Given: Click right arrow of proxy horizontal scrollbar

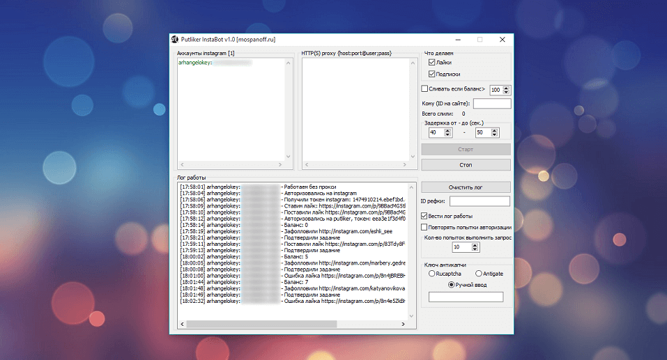Looking at the screenshot, I should coord(404,164).
